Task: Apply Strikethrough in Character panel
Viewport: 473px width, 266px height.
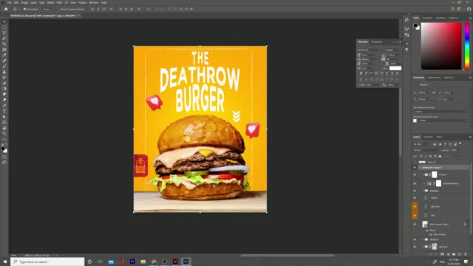Action: click(398, 73)
